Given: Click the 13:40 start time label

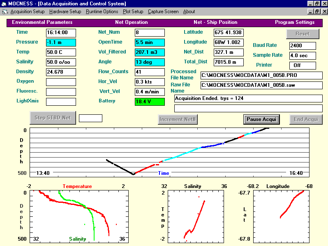Looking at the screenshot, I should coord(43,173).
